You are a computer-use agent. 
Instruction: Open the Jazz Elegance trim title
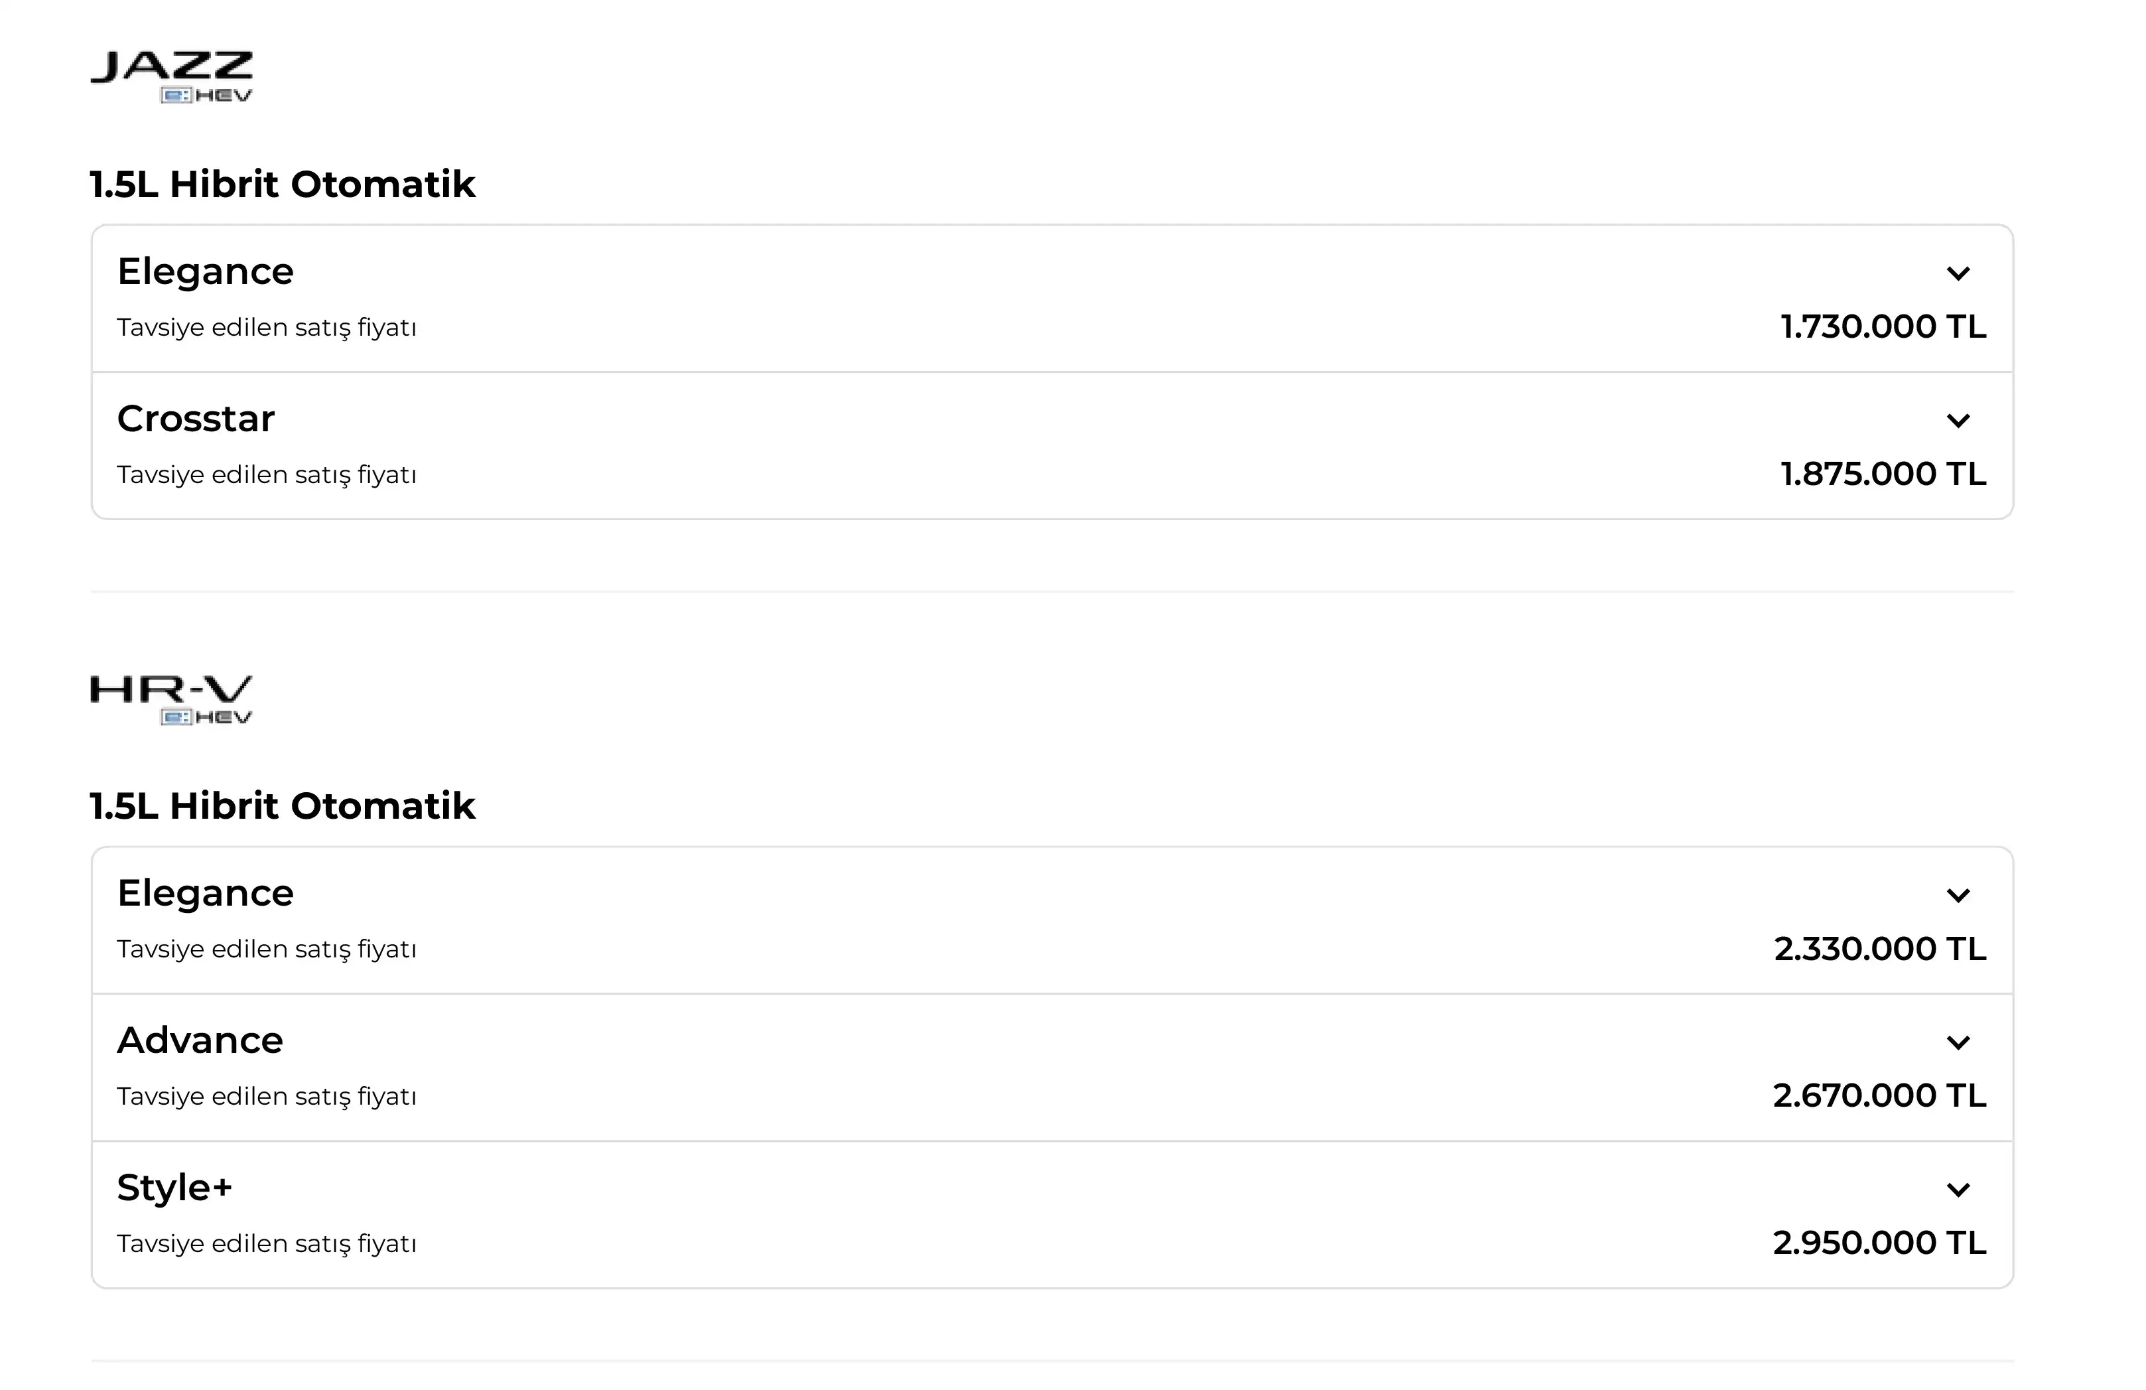coord(206,273)
